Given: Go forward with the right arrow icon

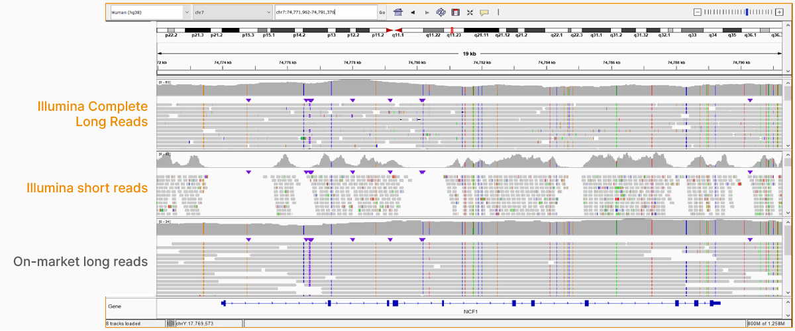Looking at the screenshot, I should [x=427, y=12].
